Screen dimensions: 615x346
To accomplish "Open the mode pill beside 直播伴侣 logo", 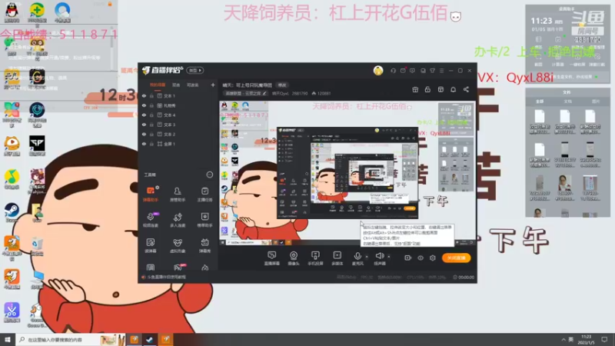I will (195, 71).
